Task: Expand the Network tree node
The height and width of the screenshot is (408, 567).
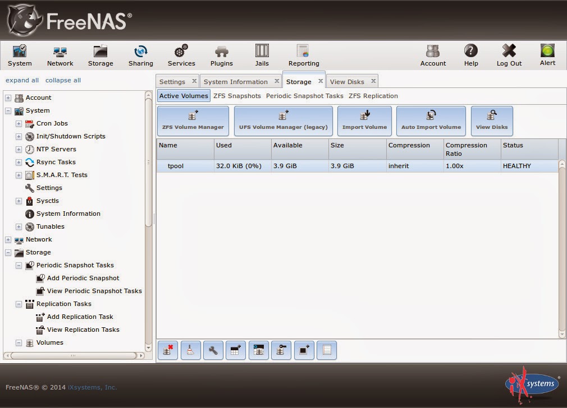Action: pos(8,240)
